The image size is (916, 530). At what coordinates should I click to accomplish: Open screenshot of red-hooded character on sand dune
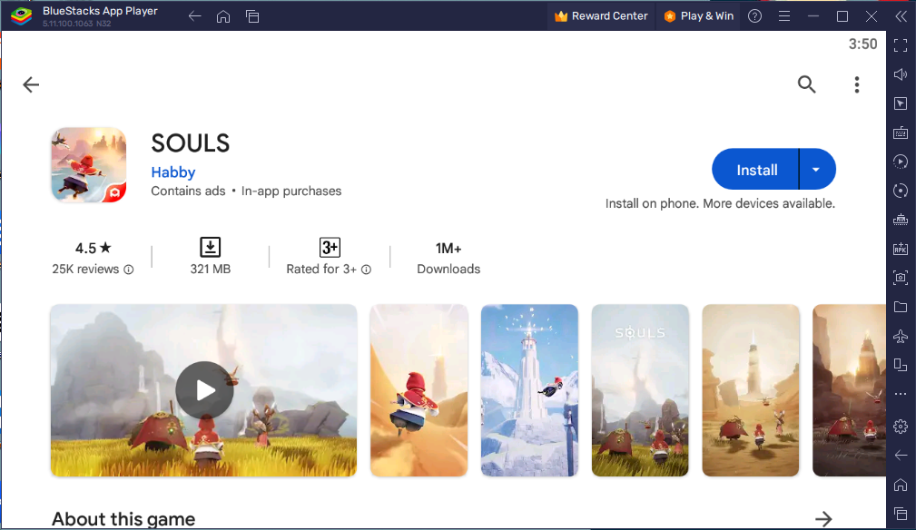[419, 390]
